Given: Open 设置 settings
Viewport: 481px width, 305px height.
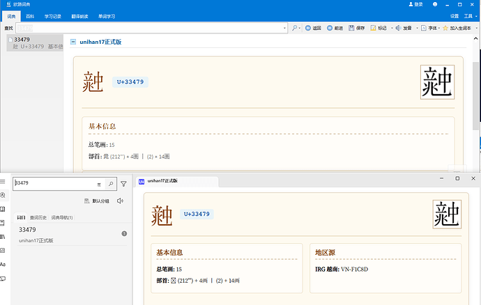Looking at the screenshot, I should (454, 15).
